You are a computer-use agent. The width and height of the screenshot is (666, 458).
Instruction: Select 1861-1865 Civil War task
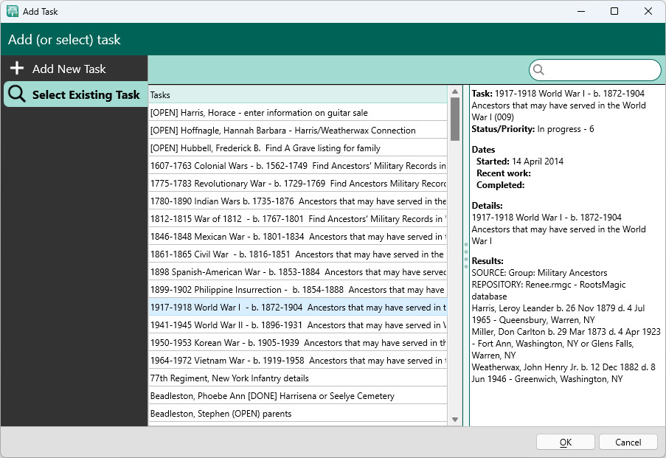(298, 254)
